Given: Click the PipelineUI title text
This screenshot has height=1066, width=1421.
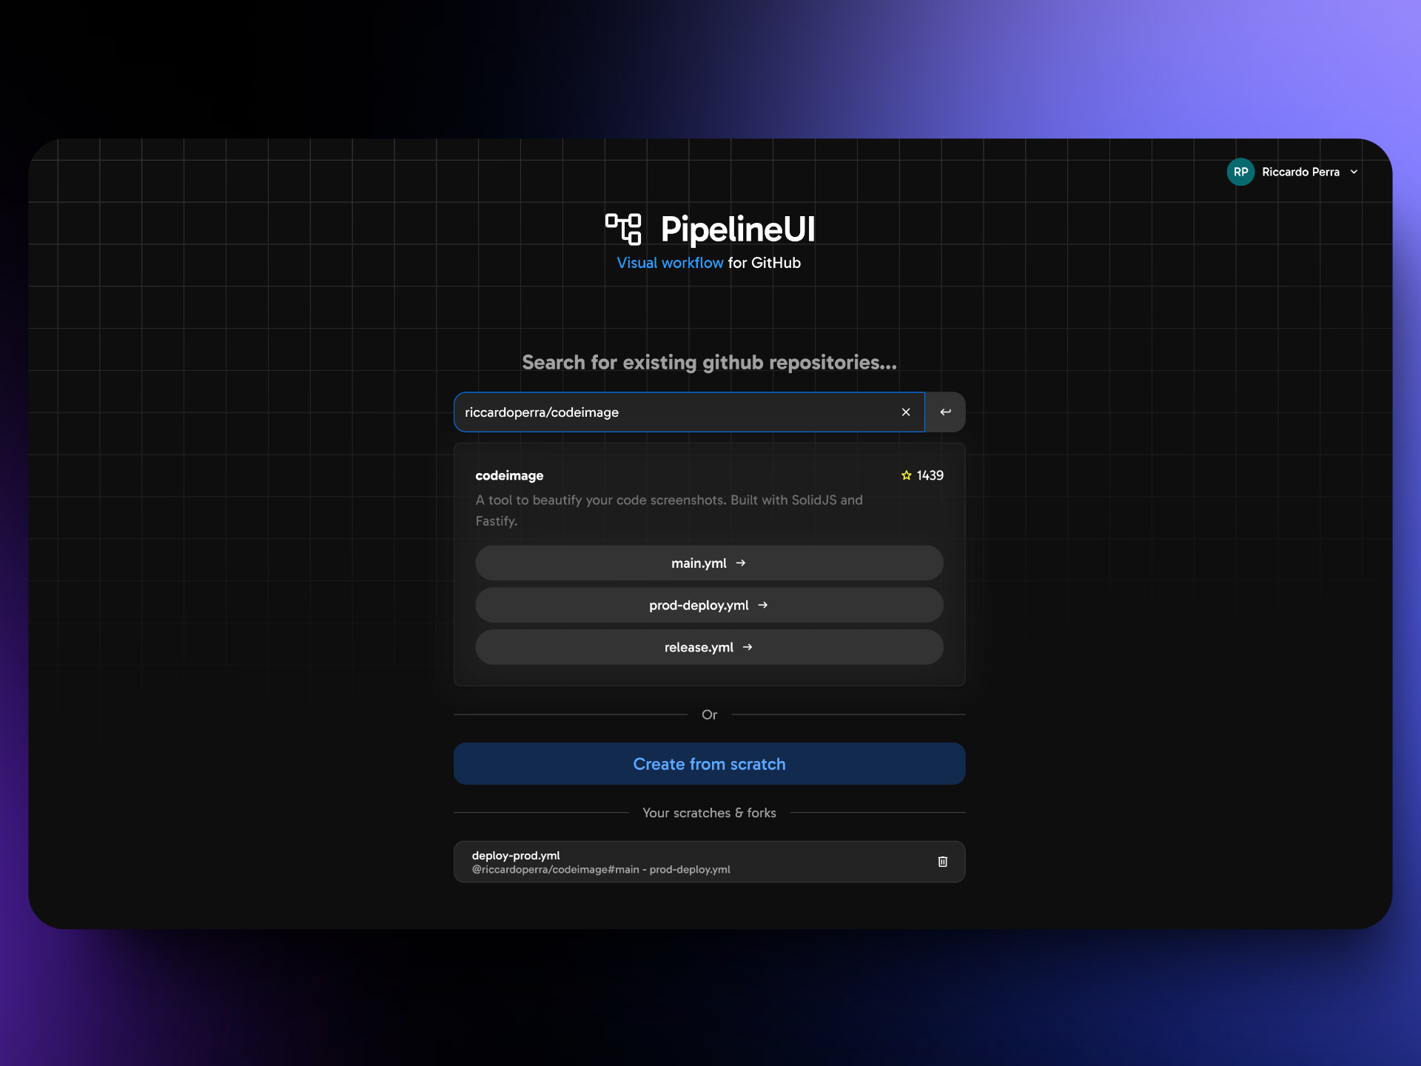Looking at the screenshot, I should (x=738, y=229).
